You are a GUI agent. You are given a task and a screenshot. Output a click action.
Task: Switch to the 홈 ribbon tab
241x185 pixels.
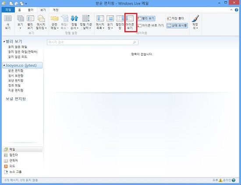tap(19, 10)
